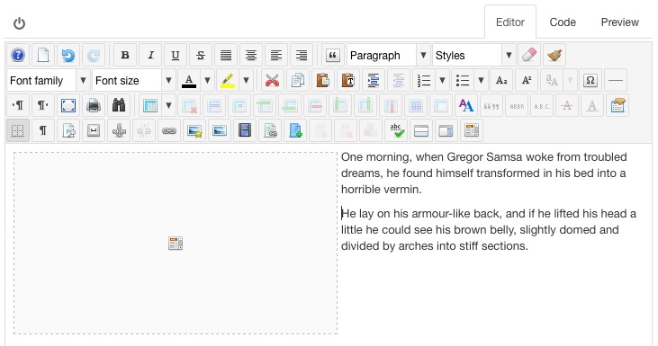The height and width of the screenshot is (346, 658).
Task: Undo with the blue arrow icon
Action: pyautogui.click(x=68, y=56)
